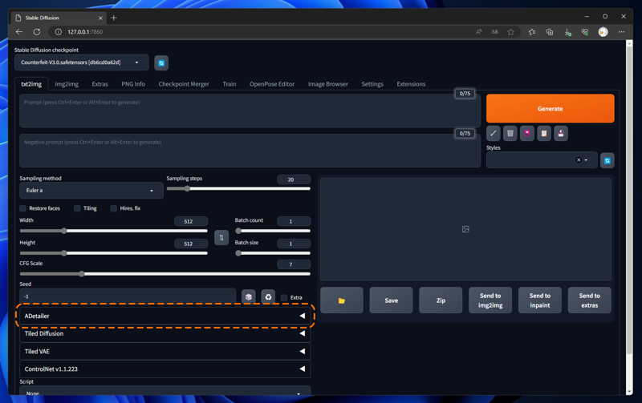Adjust the Height slider handle
642x403 pixels.
64,253
